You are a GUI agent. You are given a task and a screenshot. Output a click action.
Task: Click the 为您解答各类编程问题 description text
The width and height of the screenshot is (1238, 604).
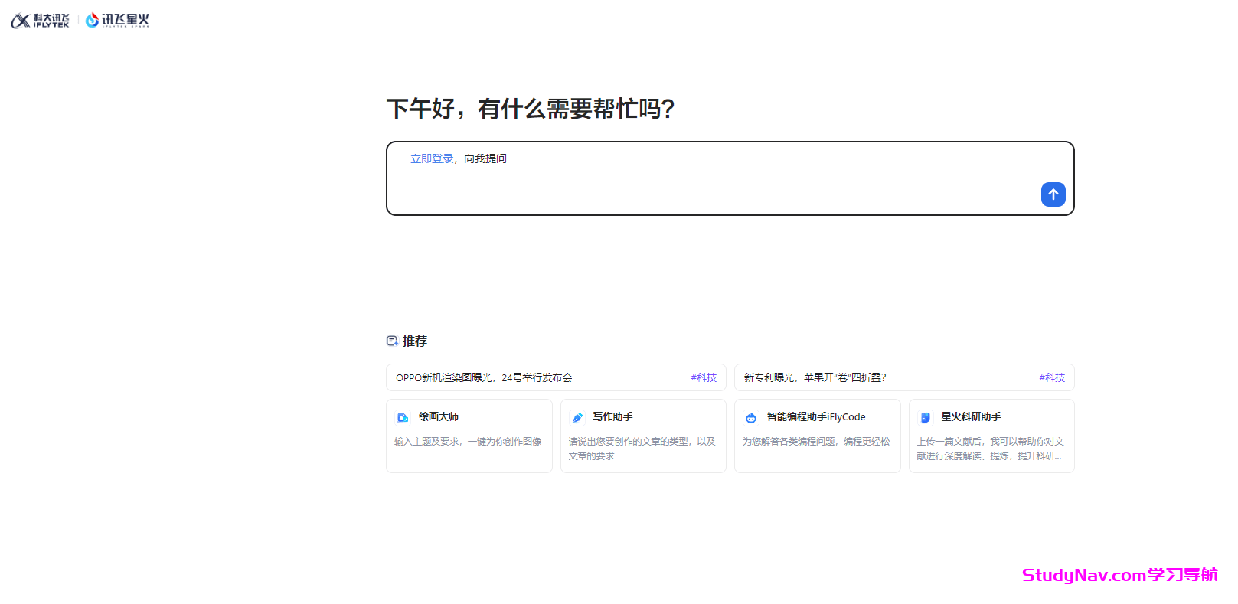pyautogui.click(x=816, y=442)
